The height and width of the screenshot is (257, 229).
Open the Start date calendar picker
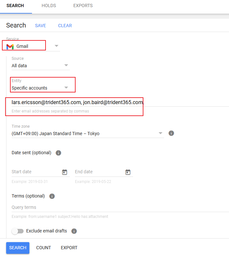tap(65, 172)
